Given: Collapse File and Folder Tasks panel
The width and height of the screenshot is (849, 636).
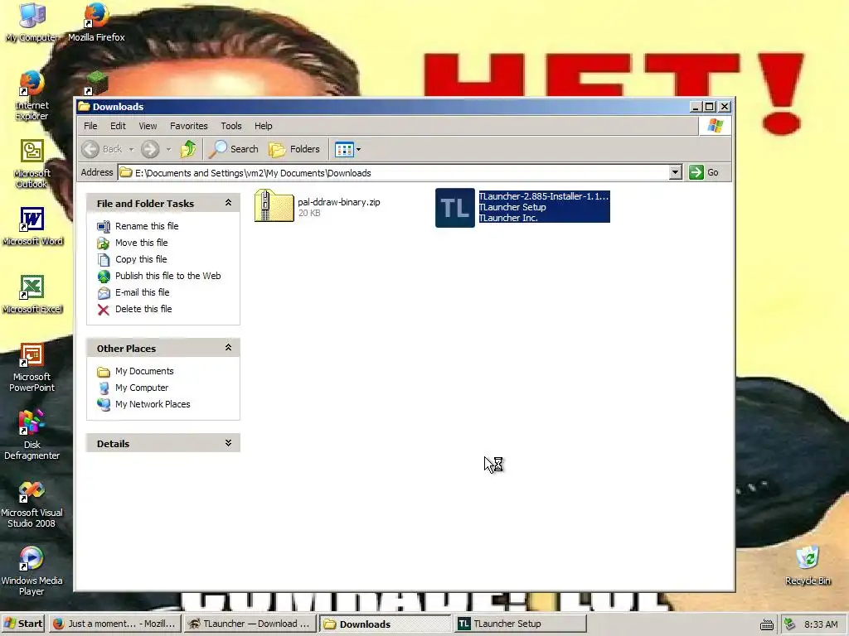Looking at the screenshot, I should pyautogui.click(x=228, y=203).
